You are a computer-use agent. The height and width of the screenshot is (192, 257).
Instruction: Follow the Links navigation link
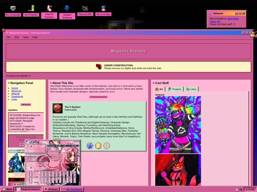pyautogui.click(x=14, y=99)
